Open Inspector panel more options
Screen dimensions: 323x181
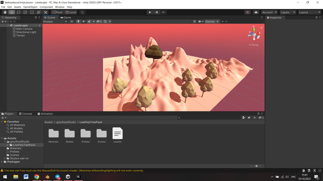320,18
